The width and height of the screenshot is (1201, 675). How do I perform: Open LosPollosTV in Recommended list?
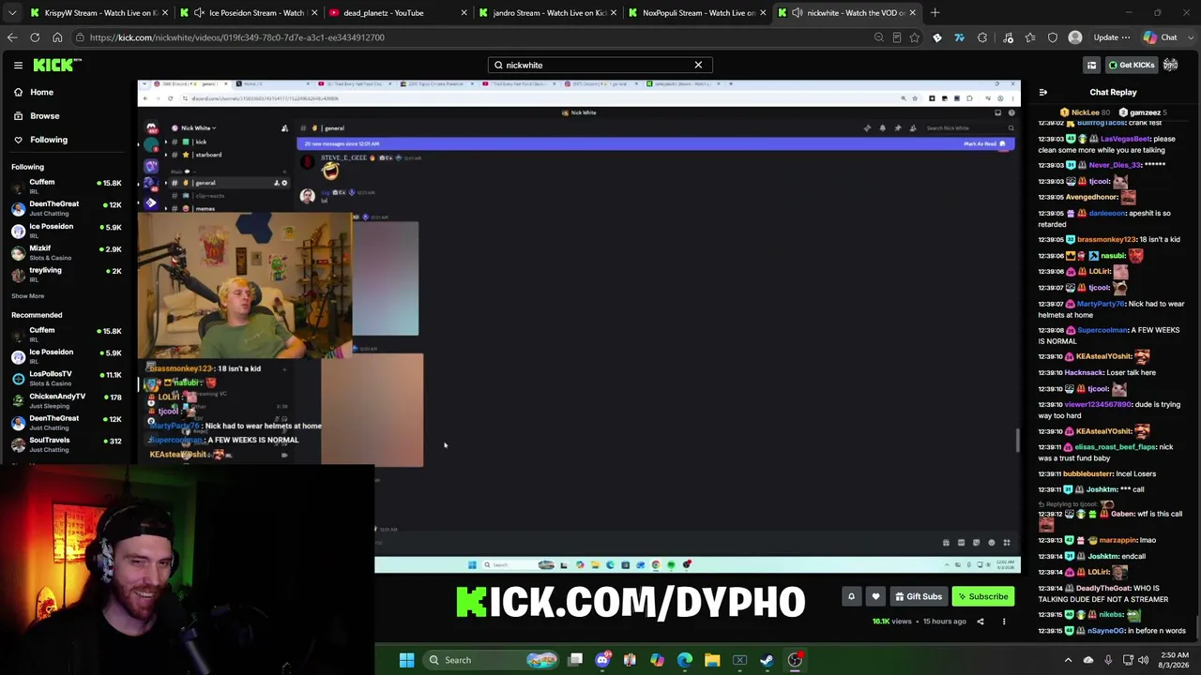tap(66, 378)
